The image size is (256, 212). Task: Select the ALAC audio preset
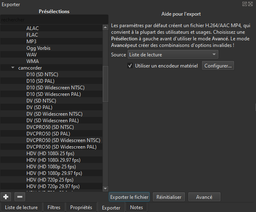[52, 28]
